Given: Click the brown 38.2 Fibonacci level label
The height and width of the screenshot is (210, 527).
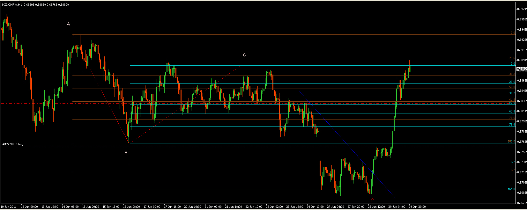Looking at the screenshot, I should pos(512,74).
